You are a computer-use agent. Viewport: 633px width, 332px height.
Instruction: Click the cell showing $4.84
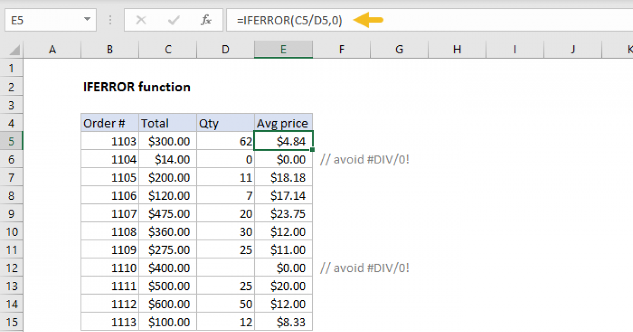283,141
